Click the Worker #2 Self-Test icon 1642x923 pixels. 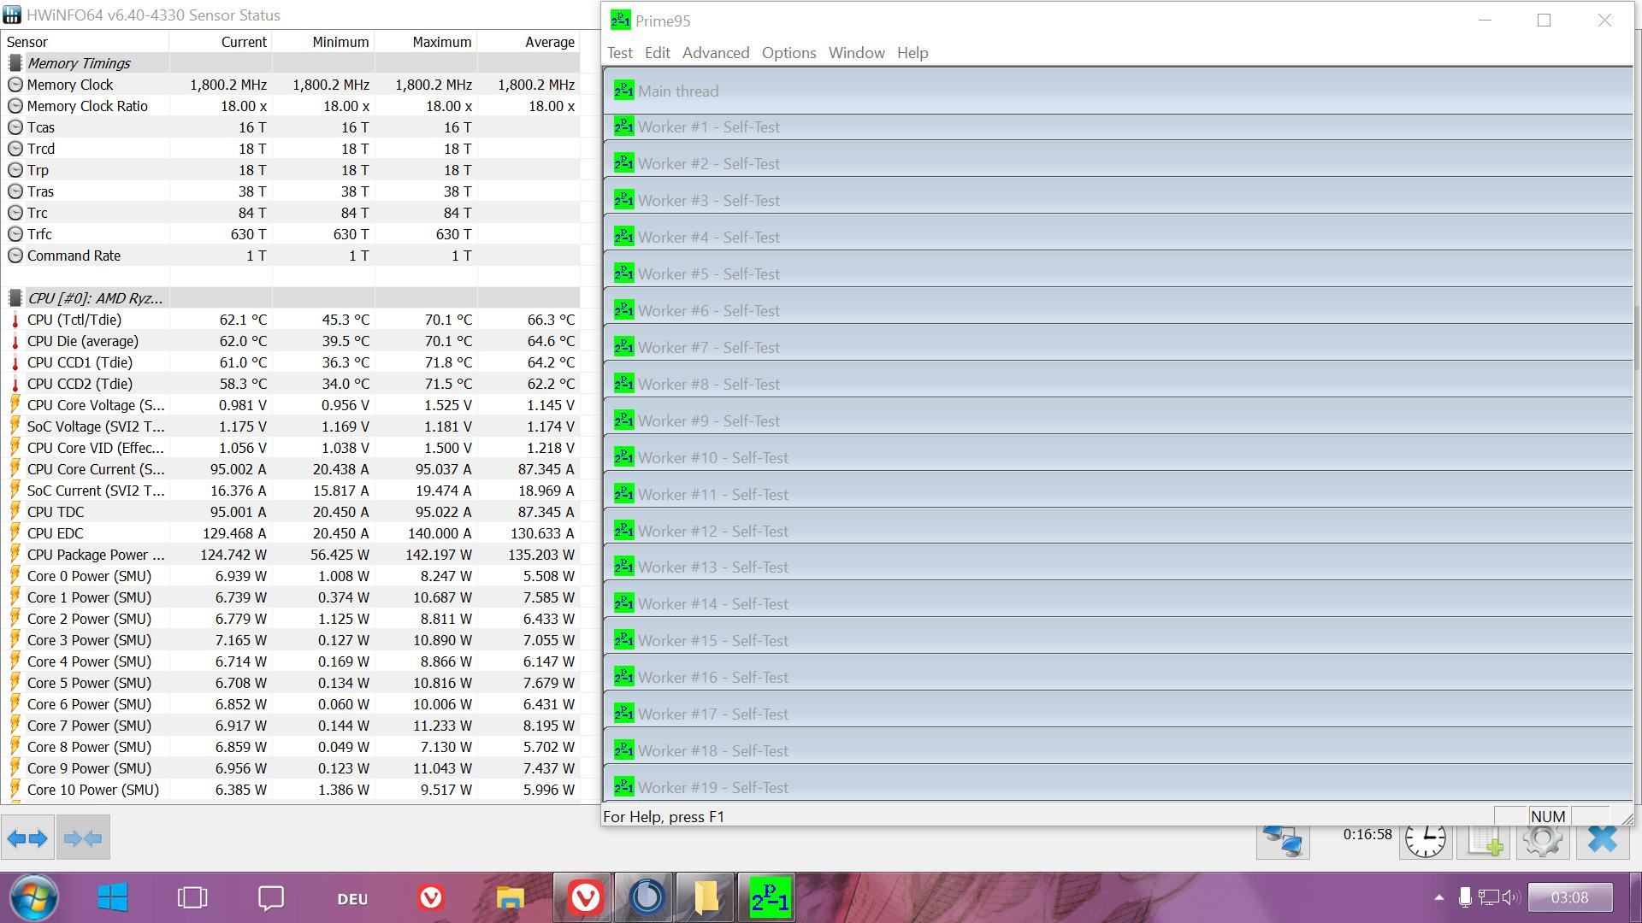coord(623,163)
